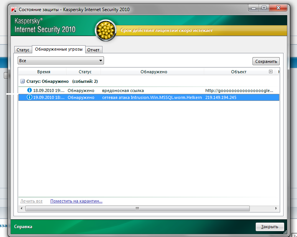
Task: Maximize the Kaspersky window
Action: (x=264, y=8)
